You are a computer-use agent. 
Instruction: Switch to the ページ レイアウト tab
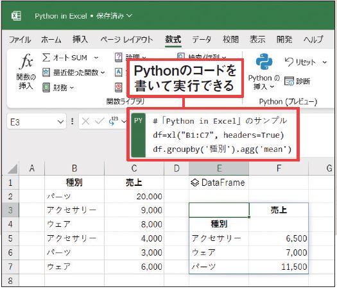tap(126, 40)
